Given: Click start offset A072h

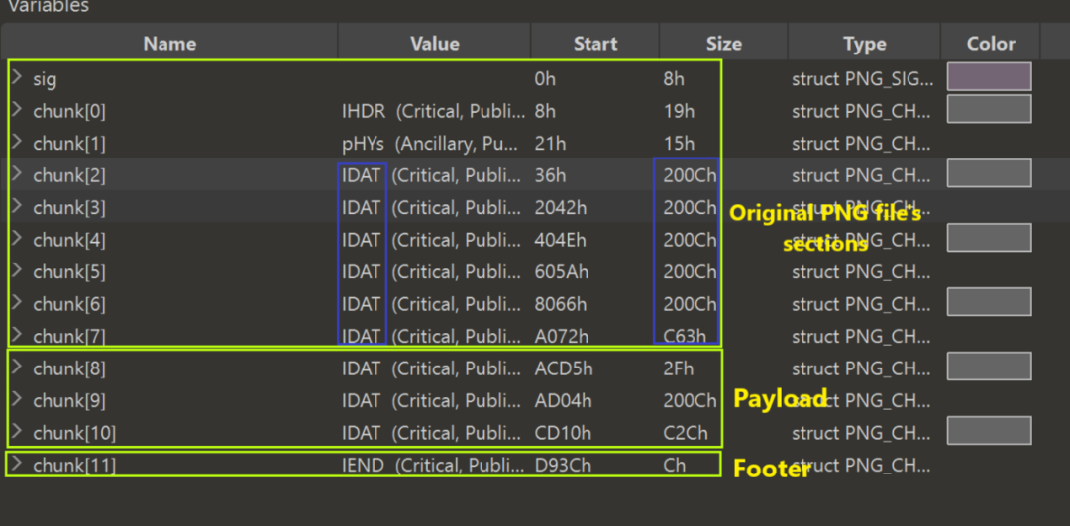Looking at the screenshot, I should [x=561, y=337].
